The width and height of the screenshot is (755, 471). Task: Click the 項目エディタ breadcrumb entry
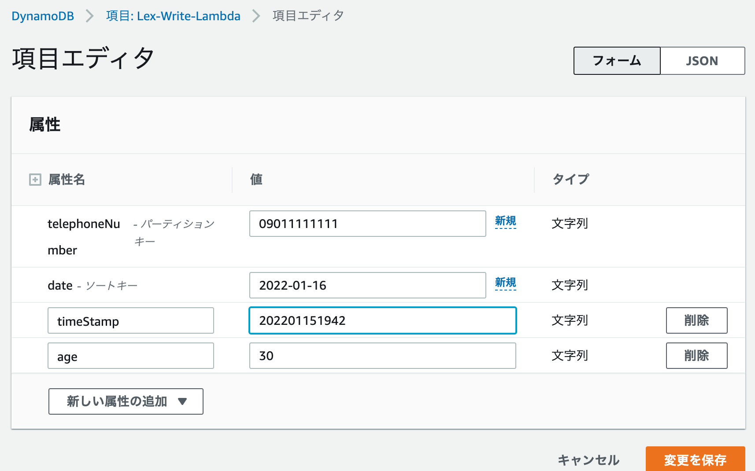pyautogui.click(x=307, y=15)
